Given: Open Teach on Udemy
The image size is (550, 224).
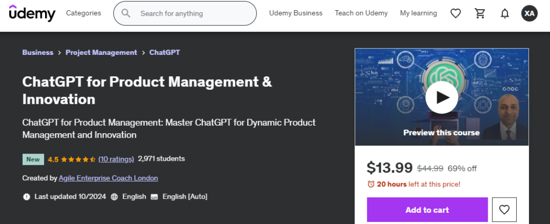Looking at the screenshot, I should pyautogui.click(x=361, y=13).
